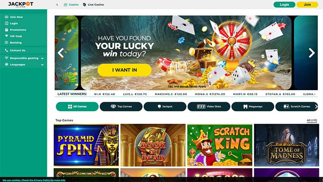Click the I WANT IN banner button
323x182 pixels.
pos(124,70)
